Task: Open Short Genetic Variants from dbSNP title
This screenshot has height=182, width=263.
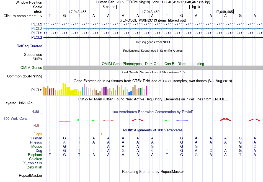Action: (x=153, y=72)
